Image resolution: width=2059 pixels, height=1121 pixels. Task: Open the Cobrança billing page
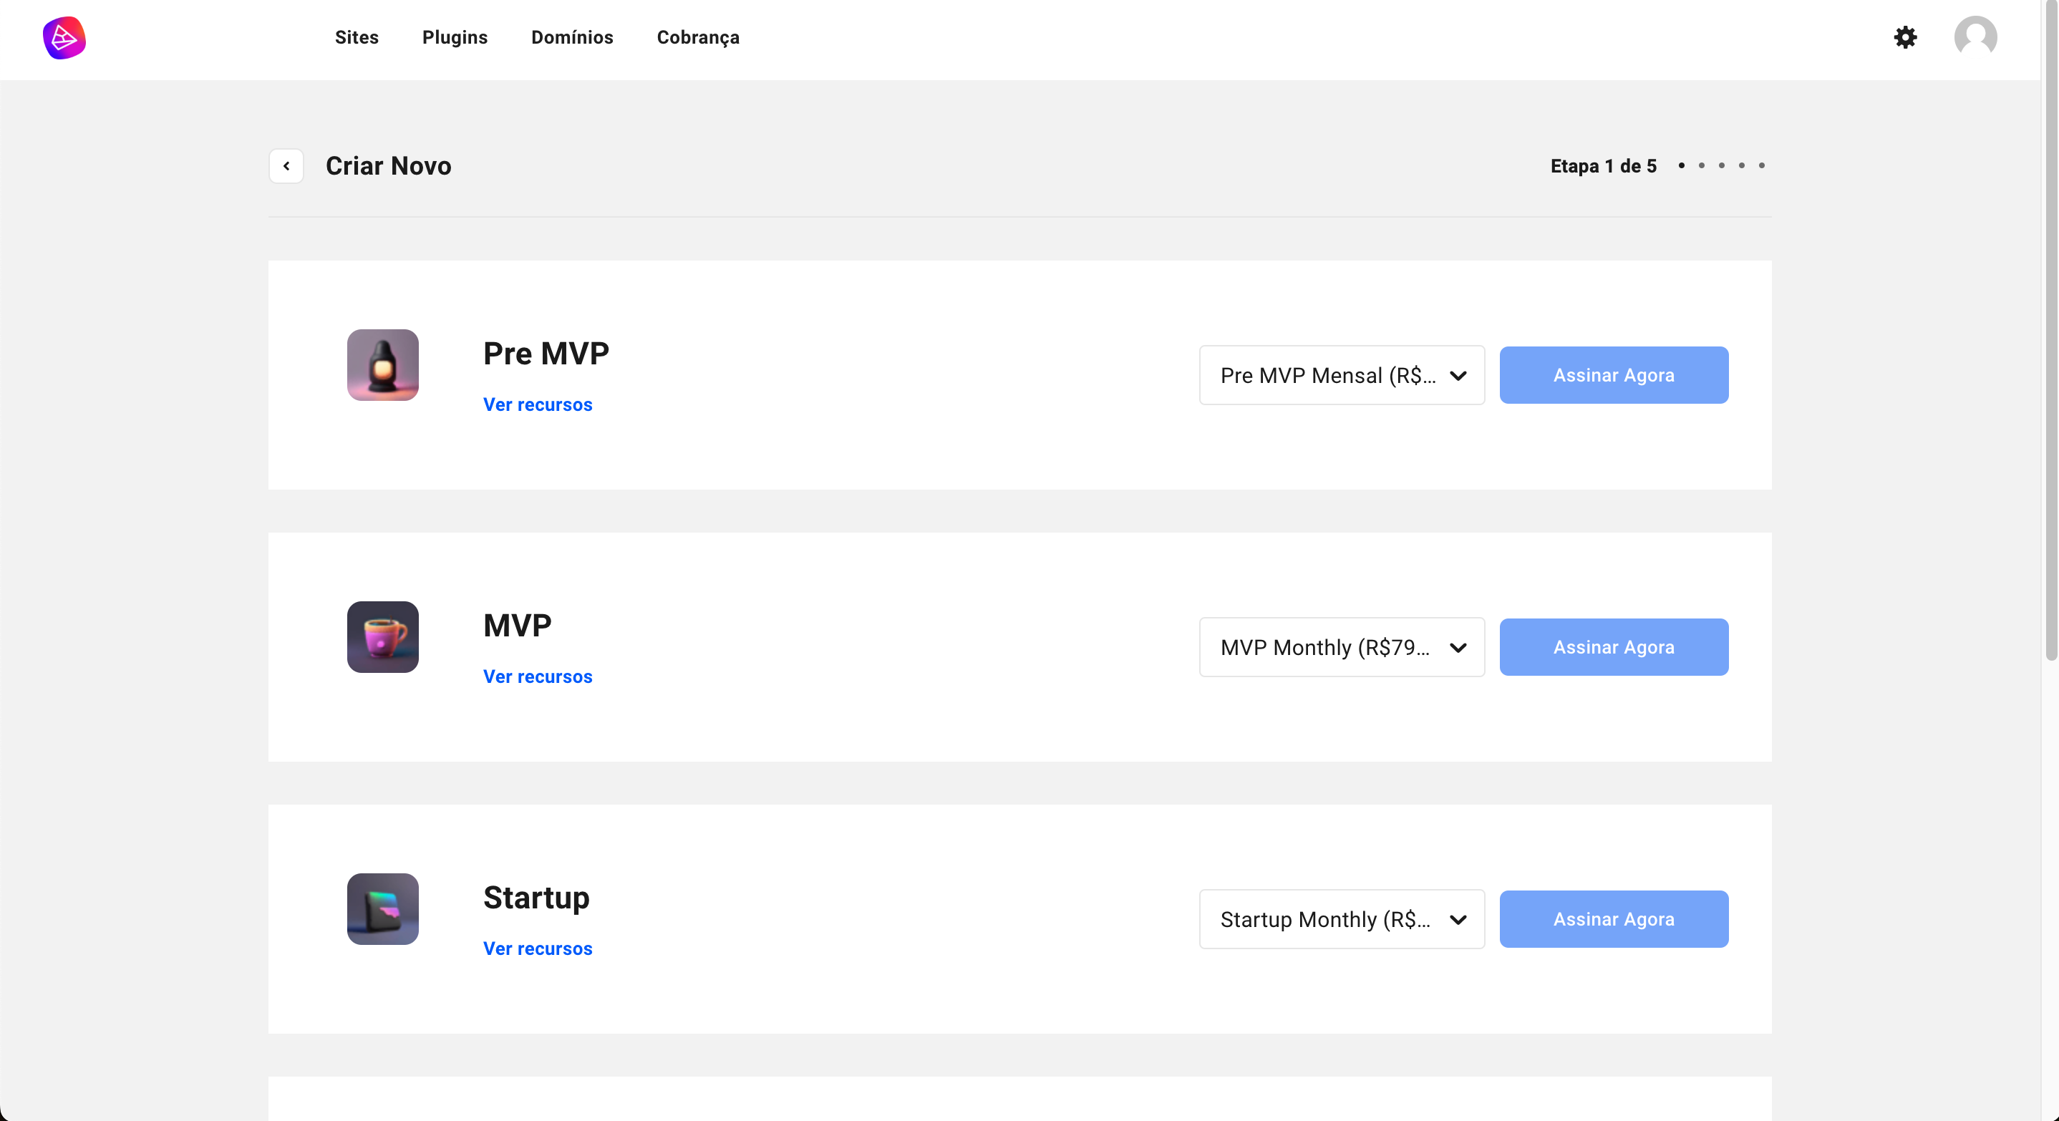pos(698,37)
